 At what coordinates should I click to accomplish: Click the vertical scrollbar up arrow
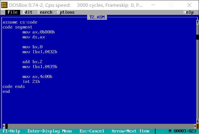click(x=197, y=22)
